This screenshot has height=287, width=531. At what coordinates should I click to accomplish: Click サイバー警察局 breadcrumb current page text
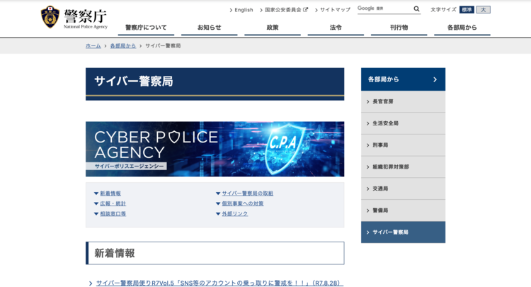(x=163, y=46)
